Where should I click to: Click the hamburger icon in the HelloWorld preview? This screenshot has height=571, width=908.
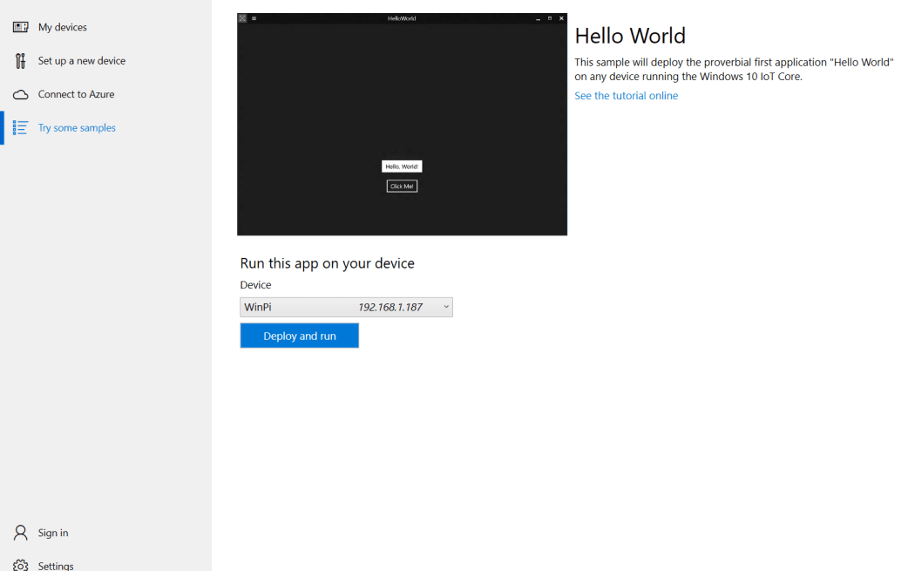(254, 17)
